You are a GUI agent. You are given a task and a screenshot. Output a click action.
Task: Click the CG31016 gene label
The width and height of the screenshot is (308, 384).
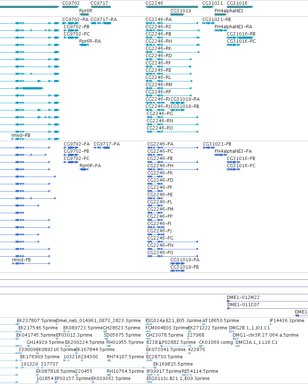237,3
